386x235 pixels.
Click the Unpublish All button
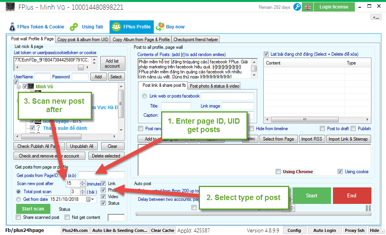(x=82, y=146)
